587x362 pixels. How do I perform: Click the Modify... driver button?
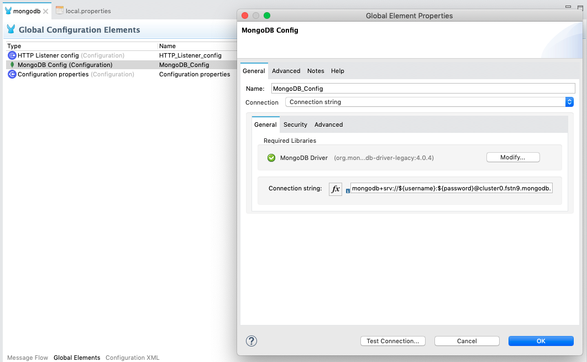click(513, 157)
